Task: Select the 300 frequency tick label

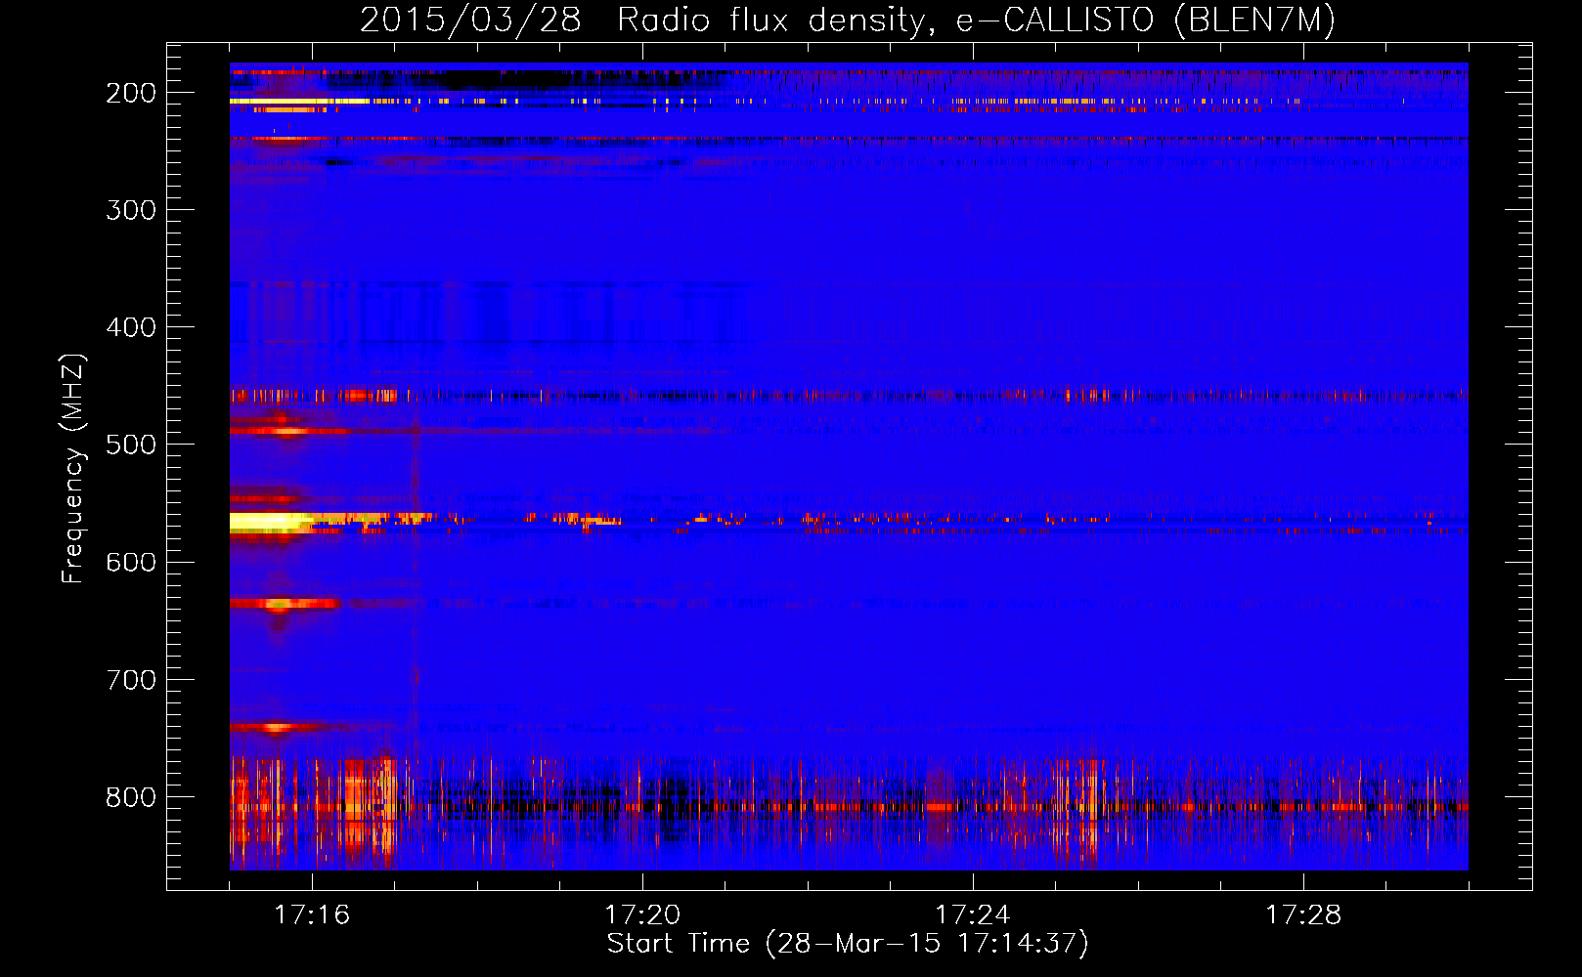Action: coord(131,210)
